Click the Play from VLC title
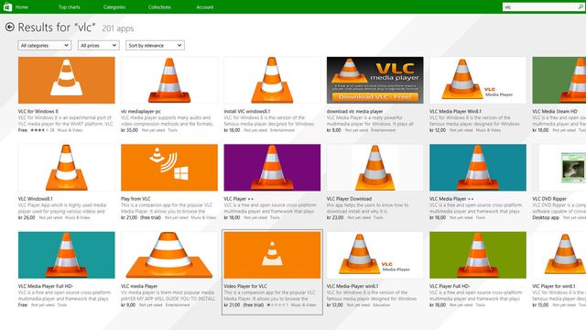The height and width of the screenshot is (330, 586). pyautogui.click(x=136, y=199)
